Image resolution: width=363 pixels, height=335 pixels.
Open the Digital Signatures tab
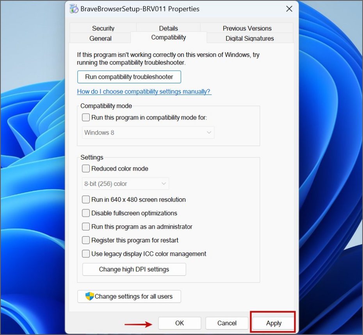pyautogui.click(x=249, y=38)
